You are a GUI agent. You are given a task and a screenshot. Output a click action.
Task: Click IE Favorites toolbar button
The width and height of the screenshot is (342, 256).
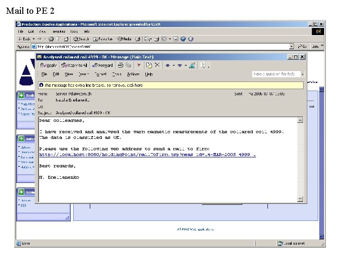tap(103, 39)
